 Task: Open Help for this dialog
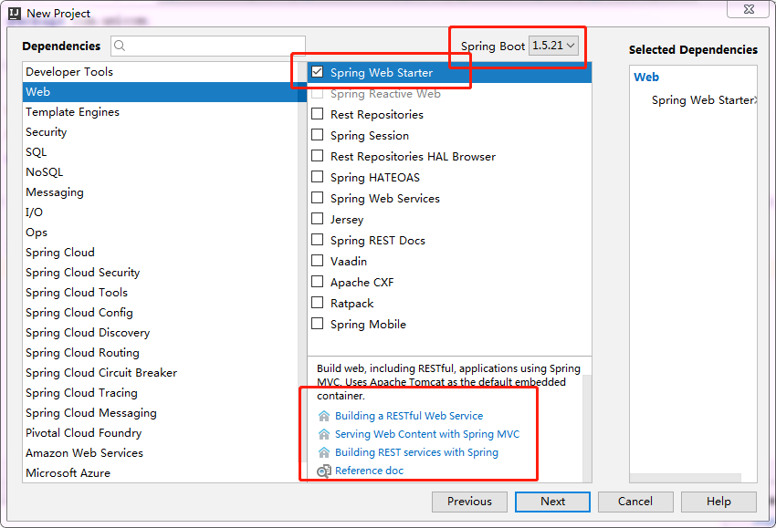718,502
